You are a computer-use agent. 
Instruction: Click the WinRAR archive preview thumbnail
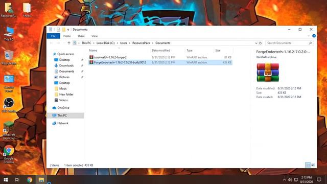[268, 72]
